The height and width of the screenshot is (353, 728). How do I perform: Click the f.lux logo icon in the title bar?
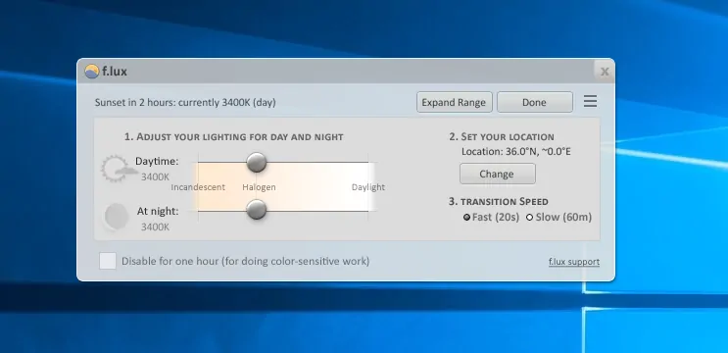point(92,71)
